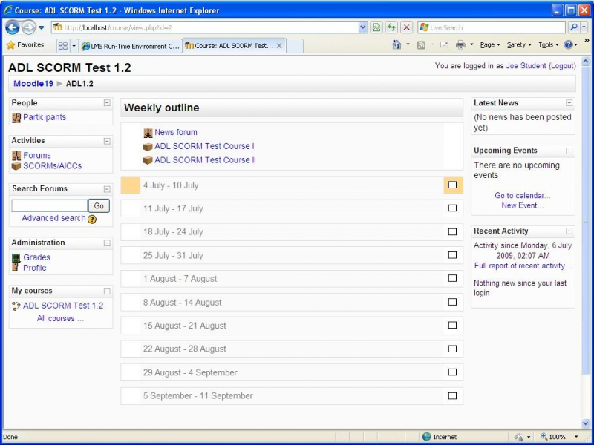Collapse the Upcoming Events block
This screenshot has height=445, width=594.
[x=569, y=151]
